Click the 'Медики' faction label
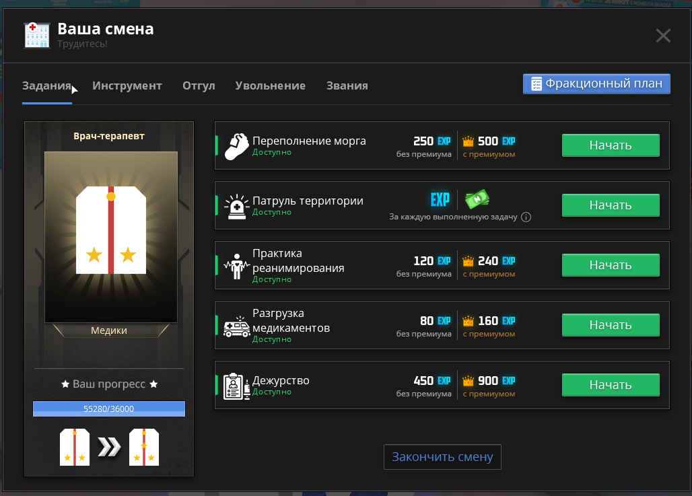Screen dimensions: 692x496 tap(108, 330)
